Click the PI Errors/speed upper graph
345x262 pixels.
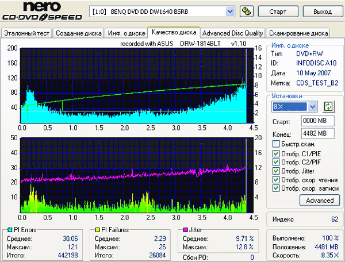click(136, 86)
